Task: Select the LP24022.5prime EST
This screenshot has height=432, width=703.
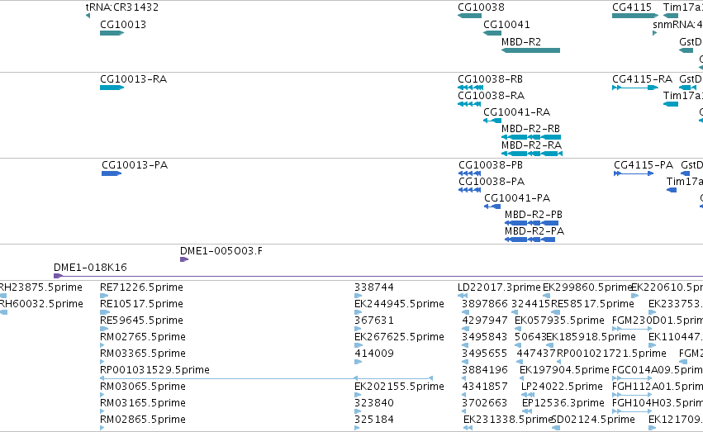Action: pyautogui.click(x=528, y=396)
